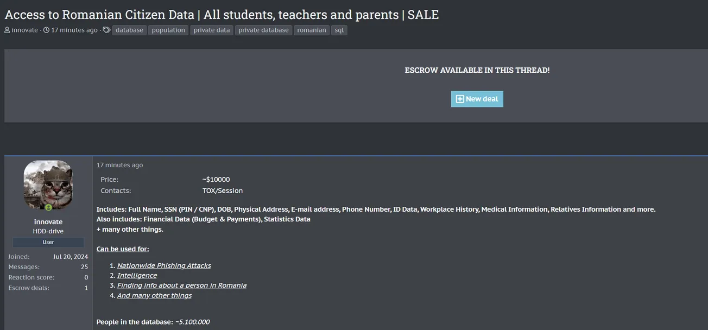Click the "And many other things" list link
This screenshot has width=708, height=330.
154,295
